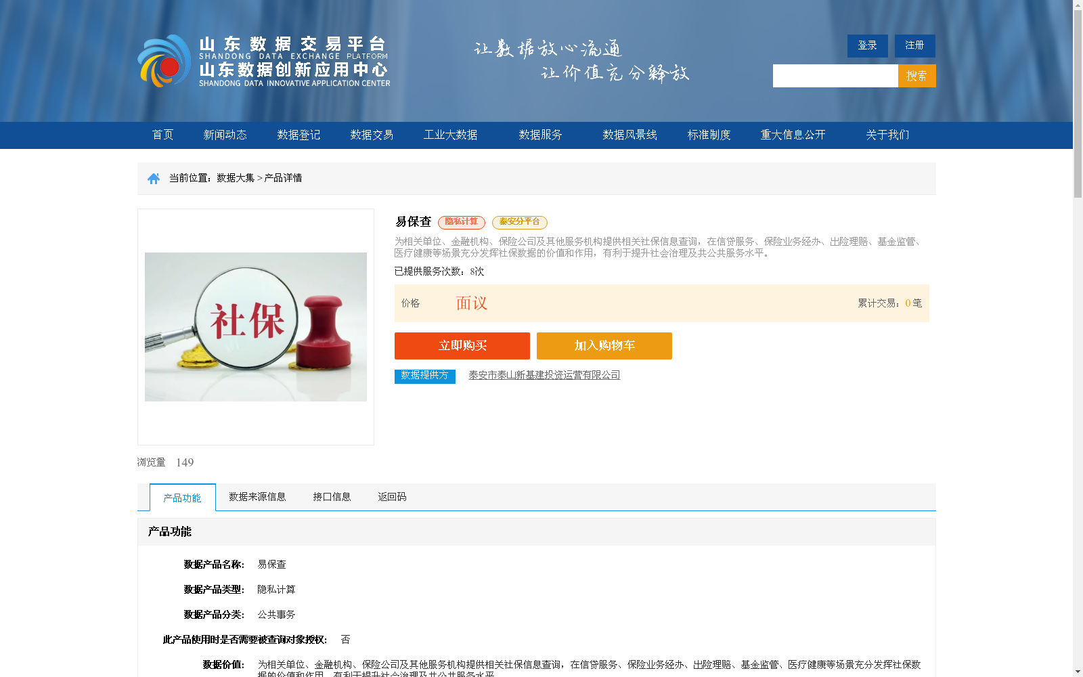Switch to the 产品功能 tab

(183, 498)
